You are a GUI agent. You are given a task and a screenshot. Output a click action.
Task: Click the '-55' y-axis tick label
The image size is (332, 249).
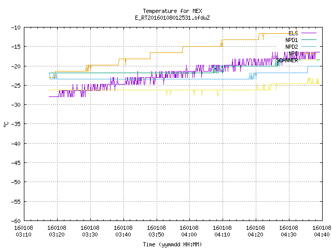16,202
